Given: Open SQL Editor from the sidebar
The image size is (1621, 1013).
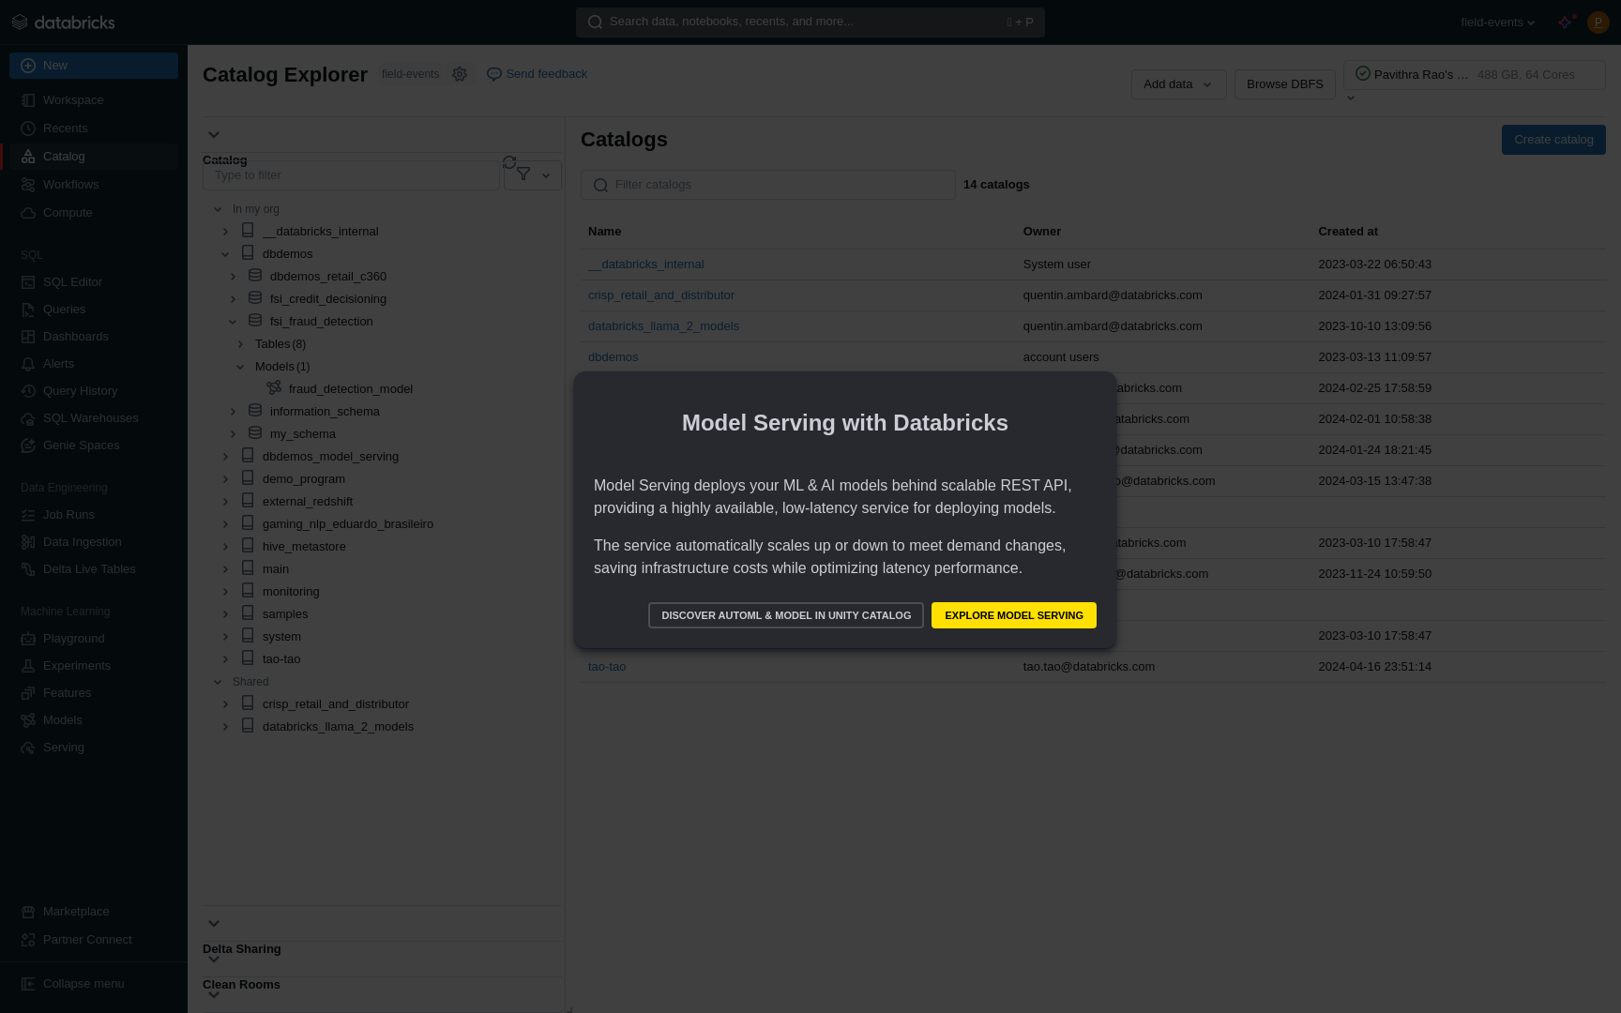Looking at the screenshot, I should click(72, 282).
